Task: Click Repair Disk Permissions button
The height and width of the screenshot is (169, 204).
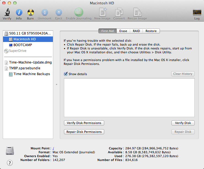Action: (x=84, y=132)
